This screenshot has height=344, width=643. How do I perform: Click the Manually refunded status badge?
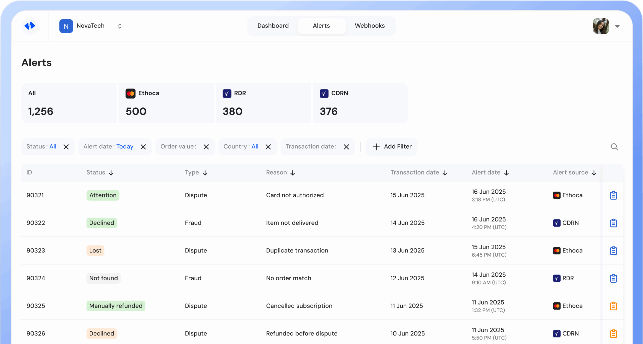(116, 306)
